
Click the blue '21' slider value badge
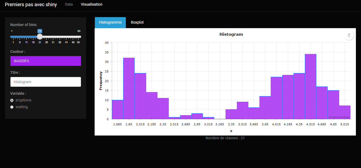tap(40, 31)
